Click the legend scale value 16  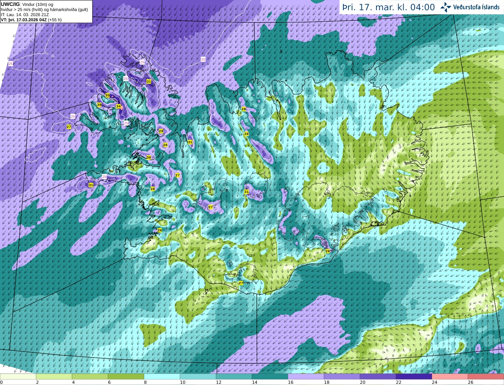(x=290, y=382)
